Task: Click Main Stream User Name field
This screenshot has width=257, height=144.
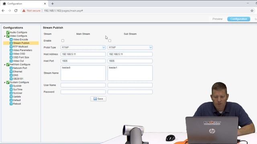Action: coord(83,85)
